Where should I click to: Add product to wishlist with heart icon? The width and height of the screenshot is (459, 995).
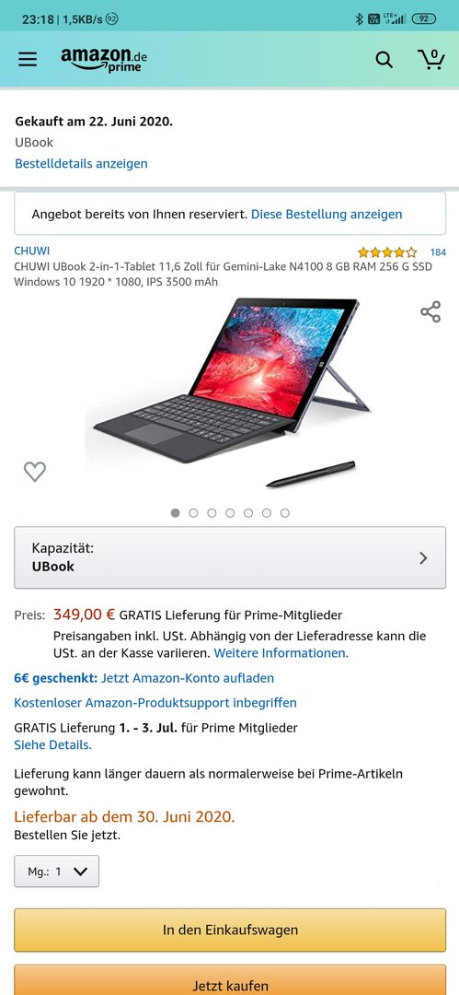point(35,472)
